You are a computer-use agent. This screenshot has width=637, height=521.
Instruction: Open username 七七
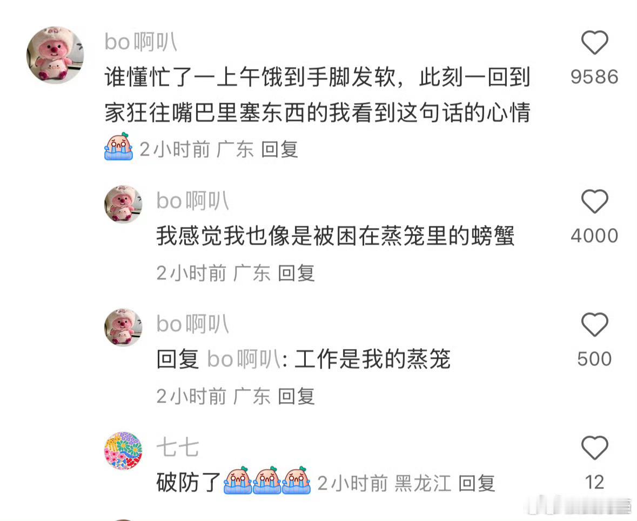pyautogui.click(x=178, y=448)
